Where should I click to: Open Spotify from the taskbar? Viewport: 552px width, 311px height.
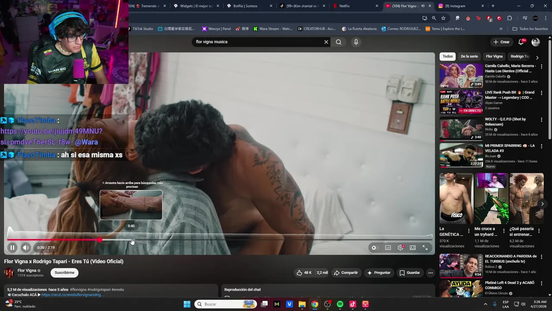point(340,304)
